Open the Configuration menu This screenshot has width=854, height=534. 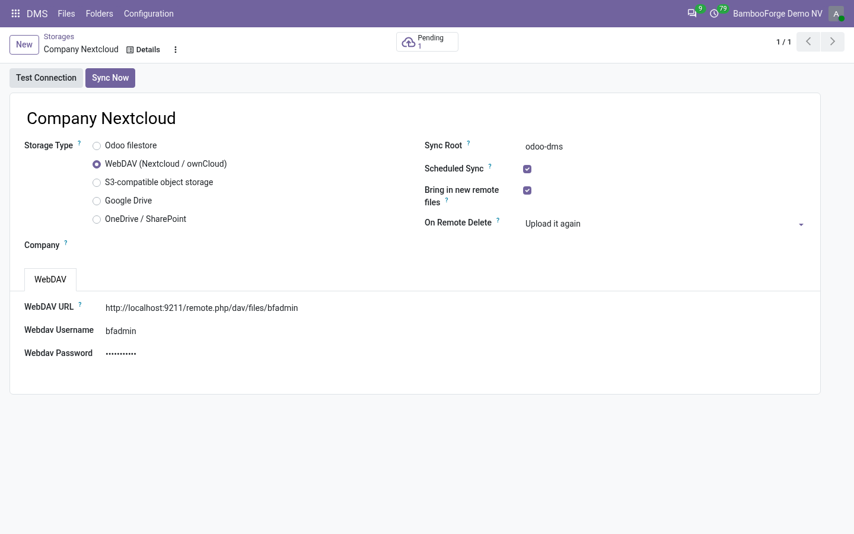(x=149, y=14)
